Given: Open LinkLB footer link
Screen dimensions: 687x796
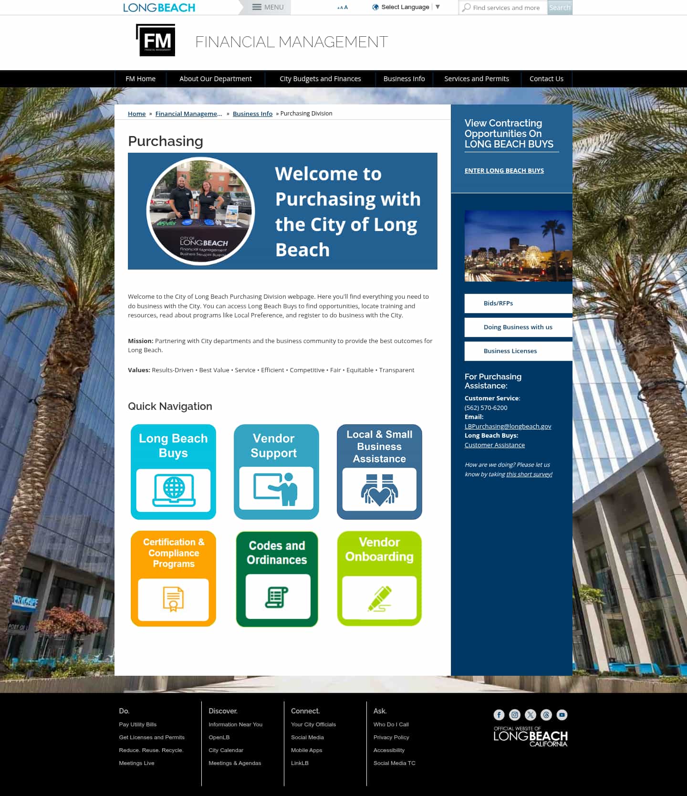Looking at the screenshot, I should (x=300, y=763).
